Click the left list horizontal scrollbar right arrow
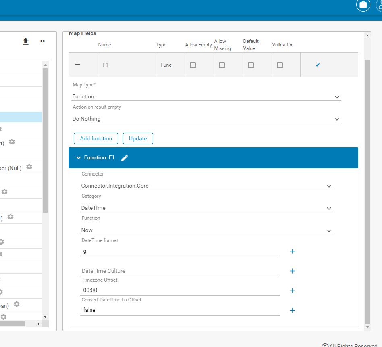Viewport: 382px width, 347px height. pos(39,324)
